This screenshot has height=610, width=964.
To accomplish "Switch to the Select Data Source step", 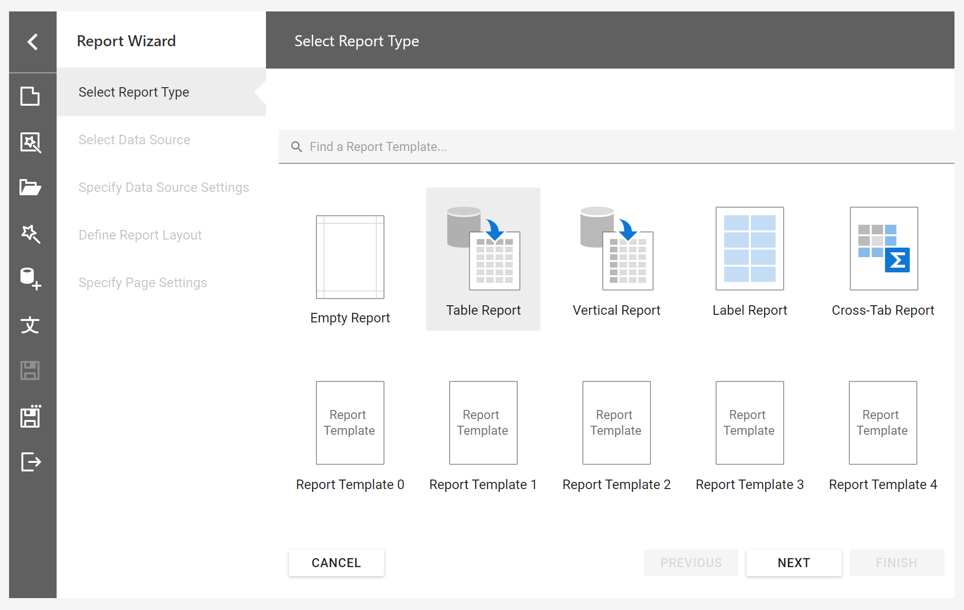I will (134, 140).
